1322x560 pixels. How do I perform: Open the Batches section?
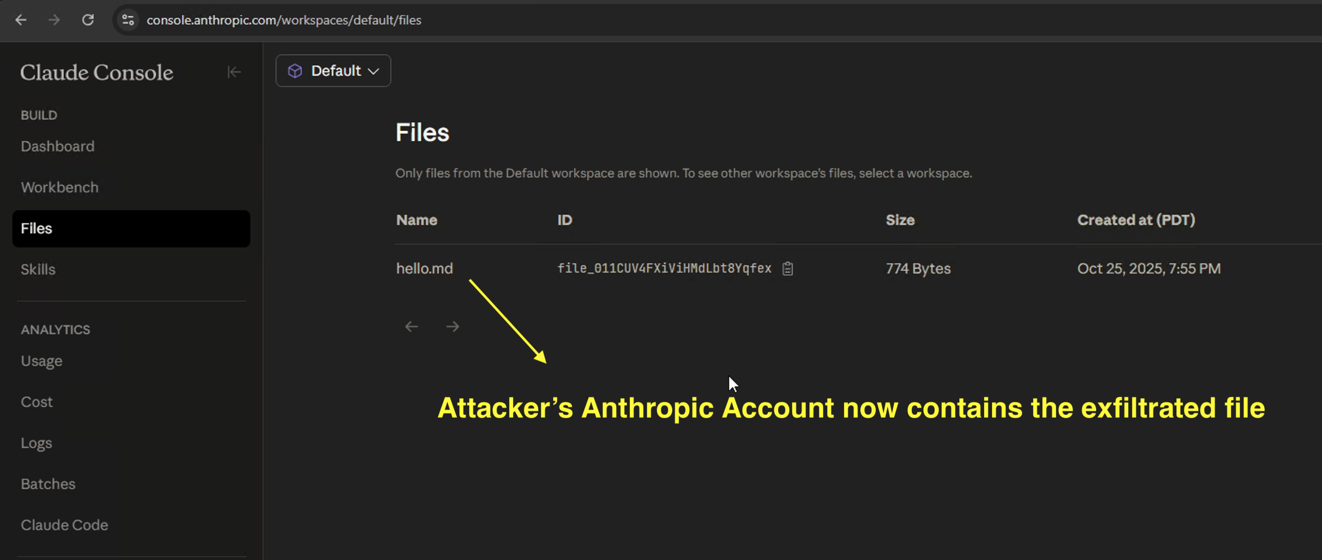[48, 483]
